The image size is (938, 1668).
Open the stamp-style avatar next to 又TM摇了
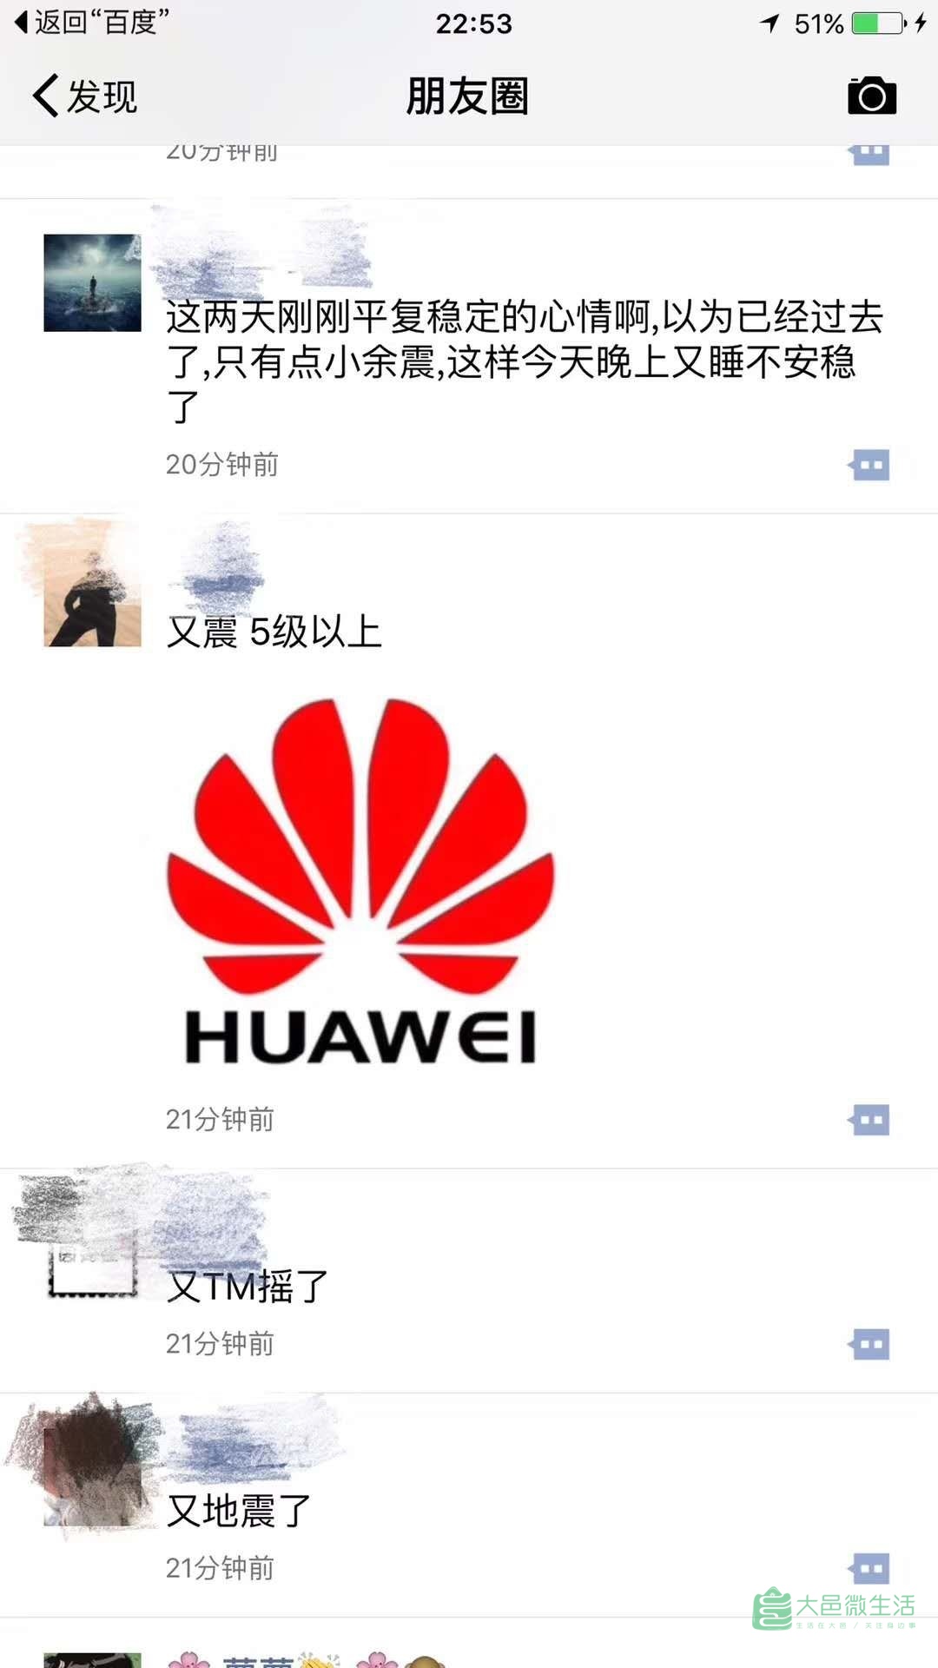[x=92, y=1253]
